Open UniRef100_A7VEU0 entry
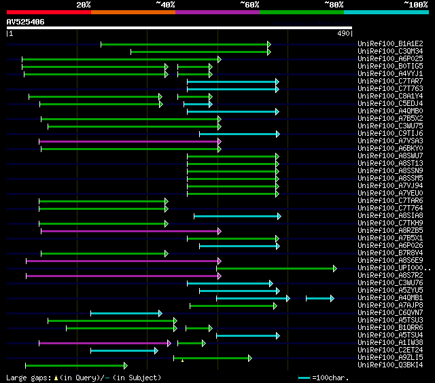 click(x=390, y=194)
